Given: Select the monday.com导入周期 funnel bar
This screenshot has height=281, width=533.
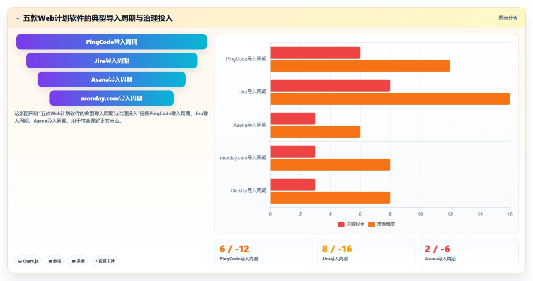Looking at the screenshot, I should pyautogui.click(x=111, y=98).
